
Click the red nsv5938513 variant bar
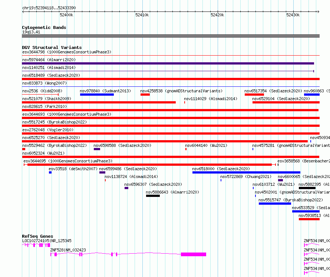pos(309,219)
